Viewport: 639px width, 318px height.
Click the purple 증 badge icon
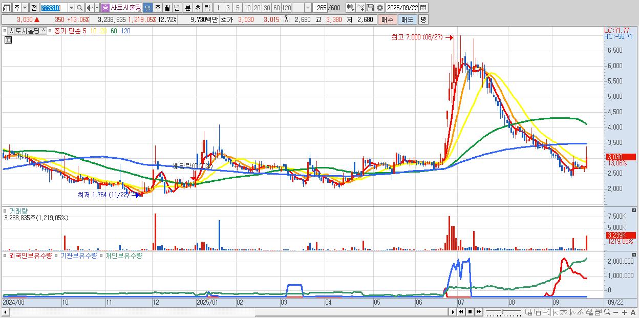[105, 8]
